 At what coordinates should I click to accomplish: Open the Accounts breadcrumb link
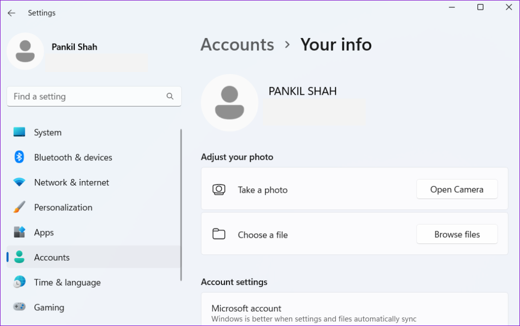click(237, 45)
